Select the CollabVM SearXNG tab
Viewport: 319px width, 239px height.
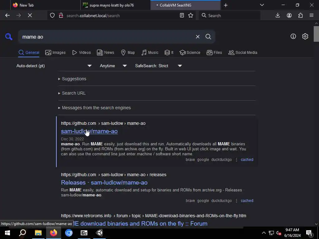coord(185,5)
